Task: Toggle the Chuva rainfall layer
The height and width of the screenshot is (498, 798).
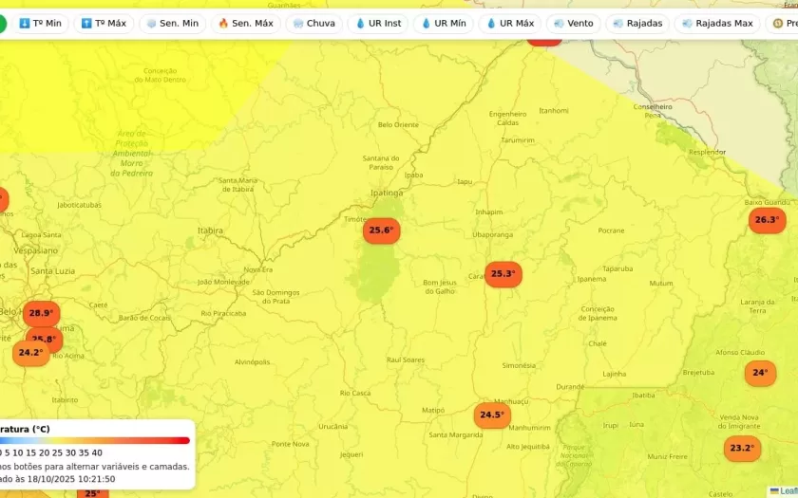Action: pyautogui.click(x=313, y=23)
